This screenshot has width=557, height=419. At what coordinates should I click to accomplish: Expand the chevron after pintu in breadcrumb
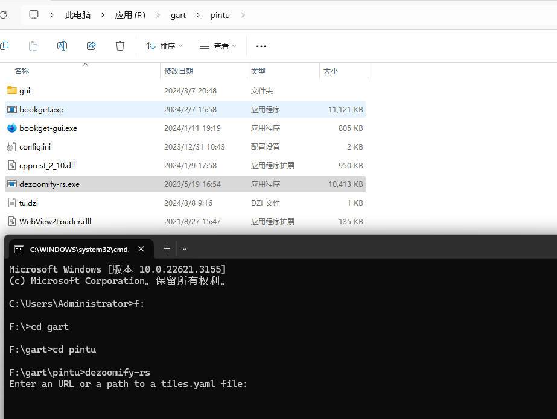243,15
